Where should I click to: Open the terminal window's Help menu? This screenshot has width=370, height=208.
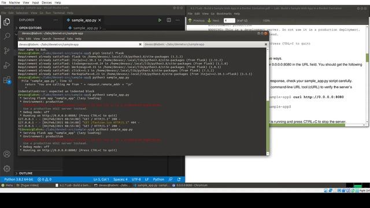(x=78, y=39)
